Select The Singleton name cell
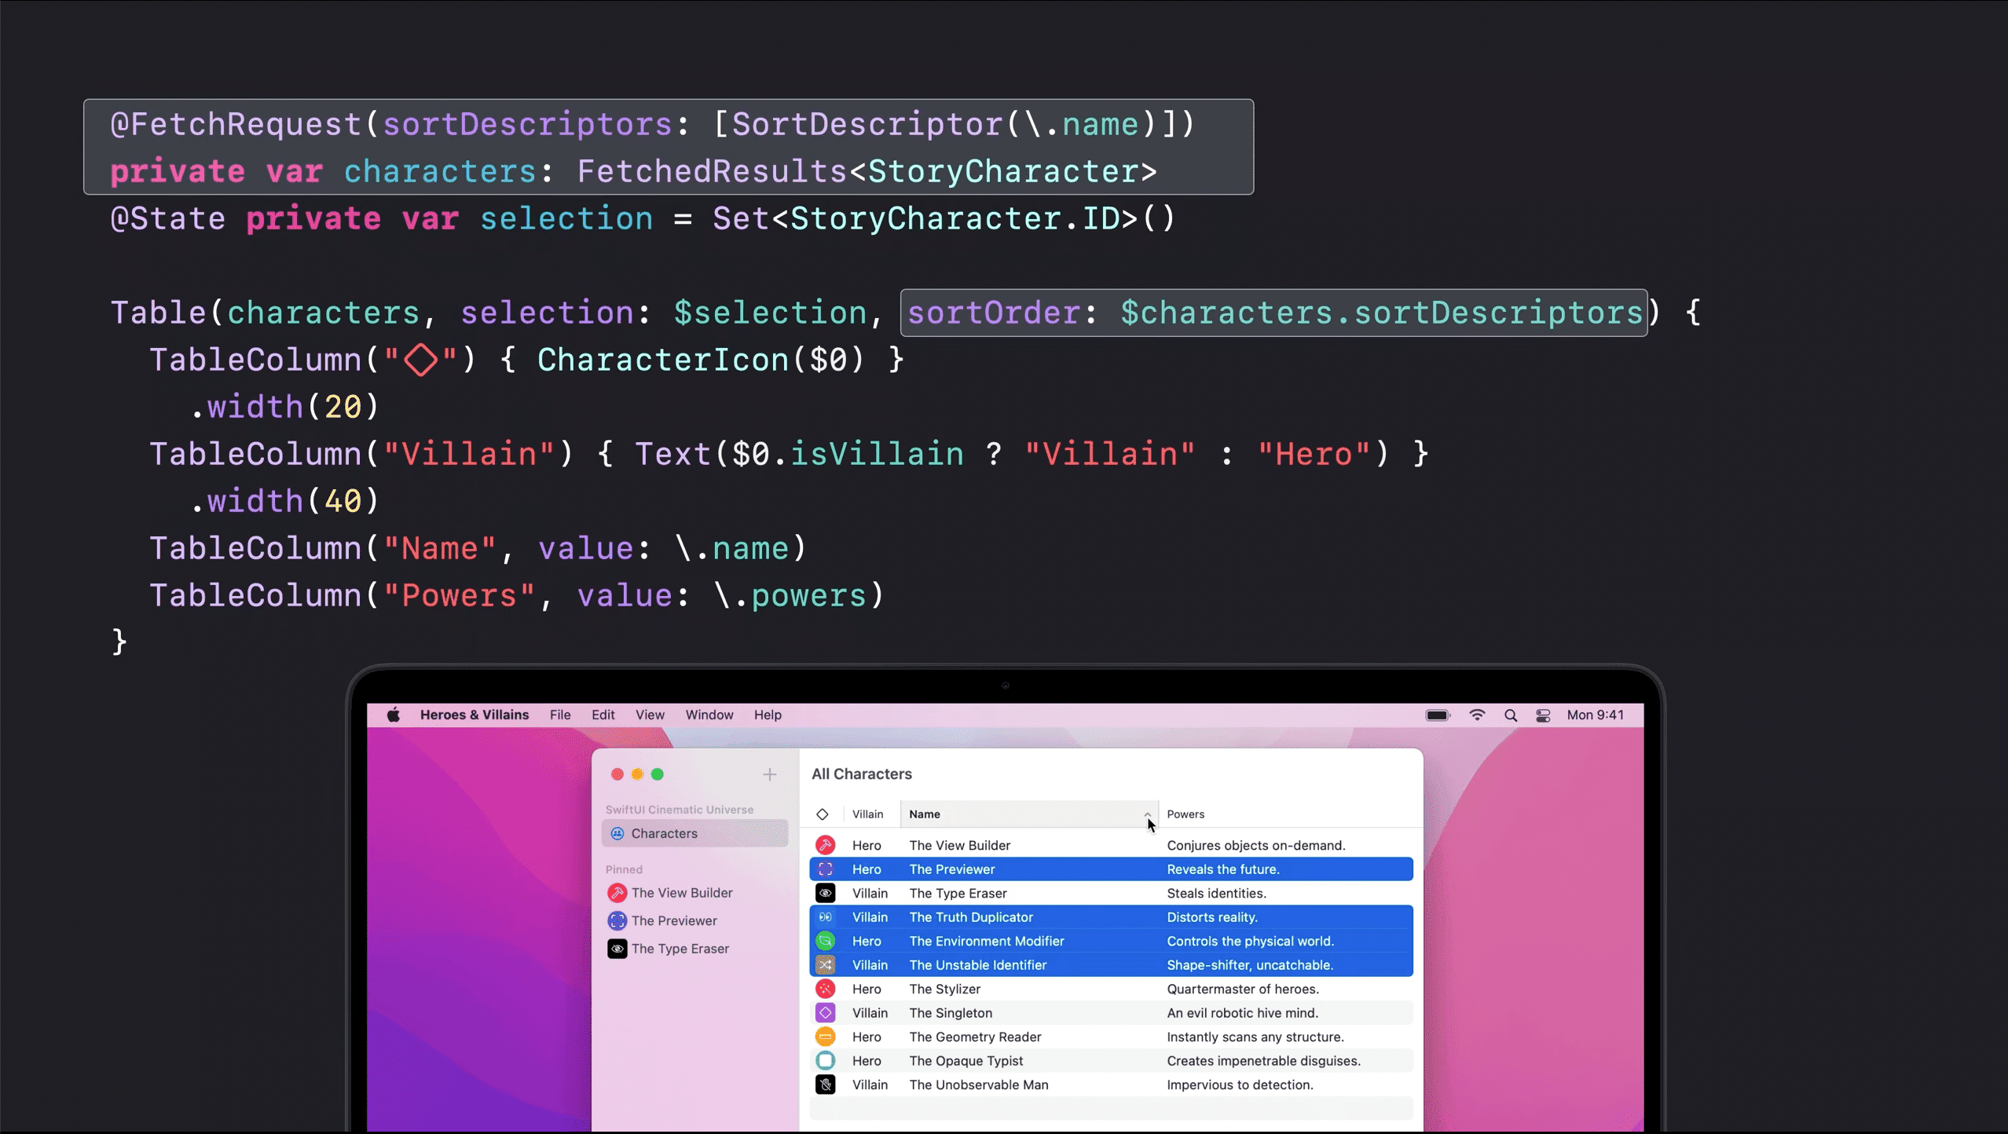Screen dimensions: 2008x1134 click(951, 1013)
